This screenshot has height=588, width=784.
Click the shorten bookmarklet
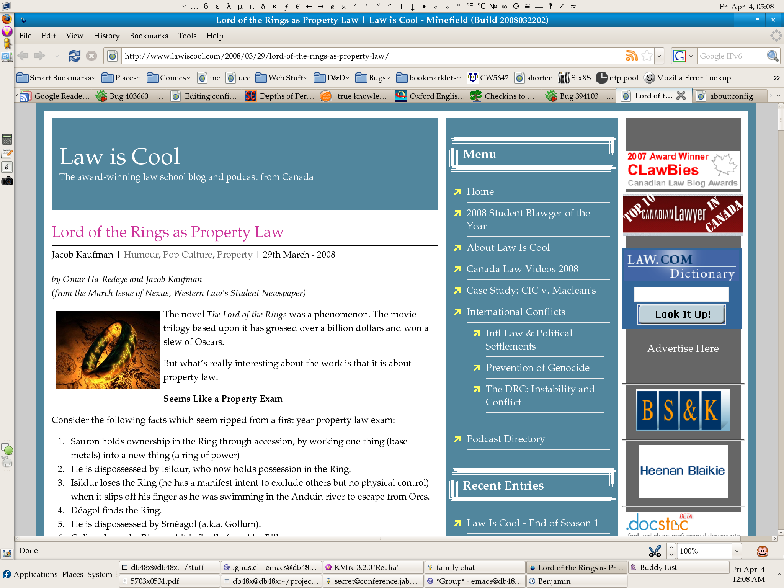coord(534,78)
